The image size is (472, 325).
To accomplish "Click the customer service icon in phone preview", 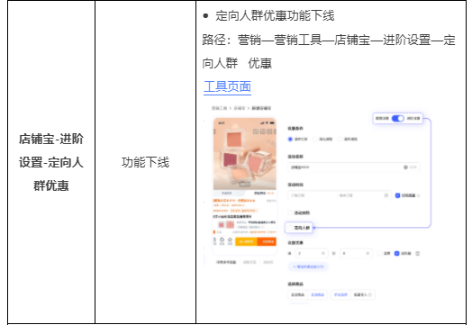I will 222,240.
